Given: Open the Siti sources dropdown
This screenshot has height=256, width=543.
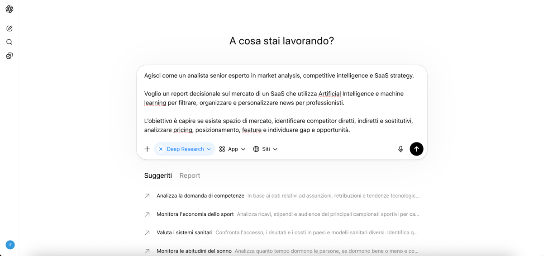Looking at the screenshot, I should click(265, 149).
